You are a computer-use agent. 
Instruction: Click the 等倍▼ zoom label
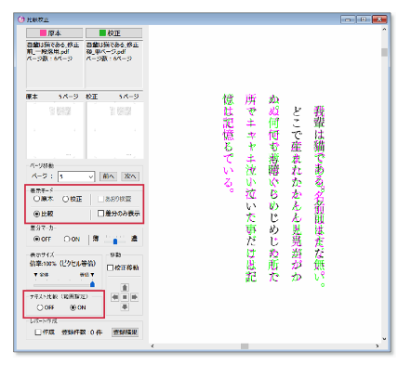pos(87,275)
